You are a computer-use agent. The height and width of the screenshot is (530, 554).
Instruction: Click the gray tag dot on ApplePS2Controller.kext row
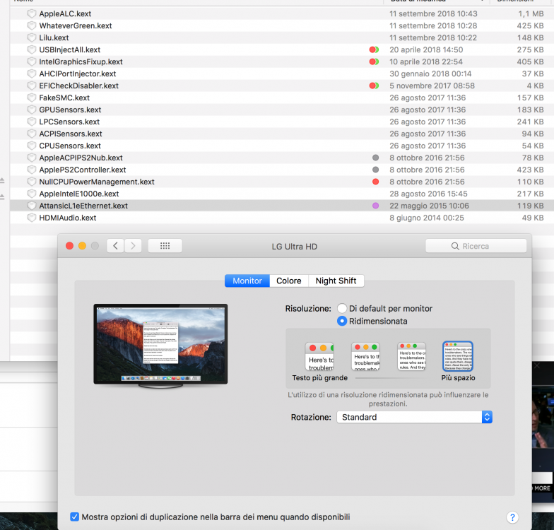pos(376,170)
